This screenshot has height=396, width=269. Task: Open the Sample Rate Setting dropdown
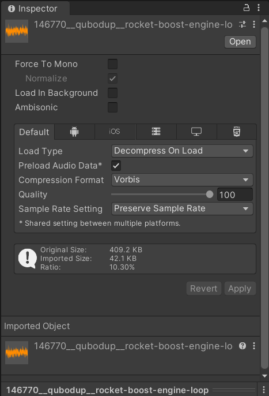[182, 208]
